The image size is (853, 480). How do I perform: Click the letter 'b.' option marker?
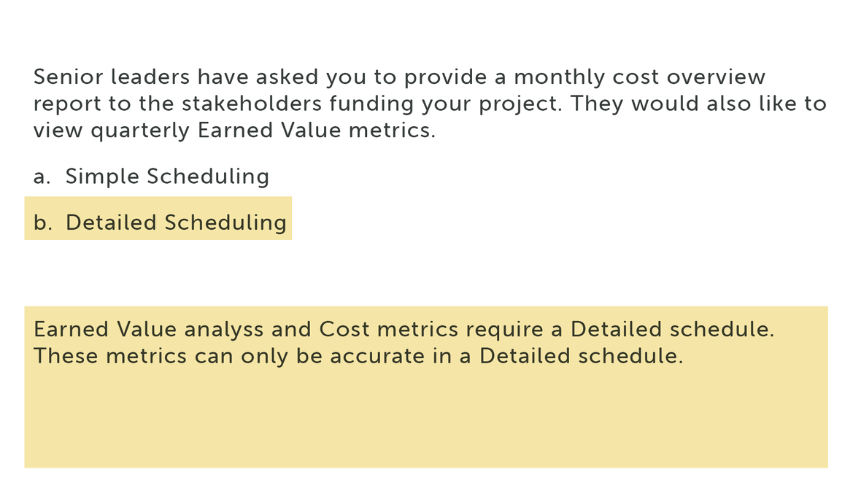point(42,222)
